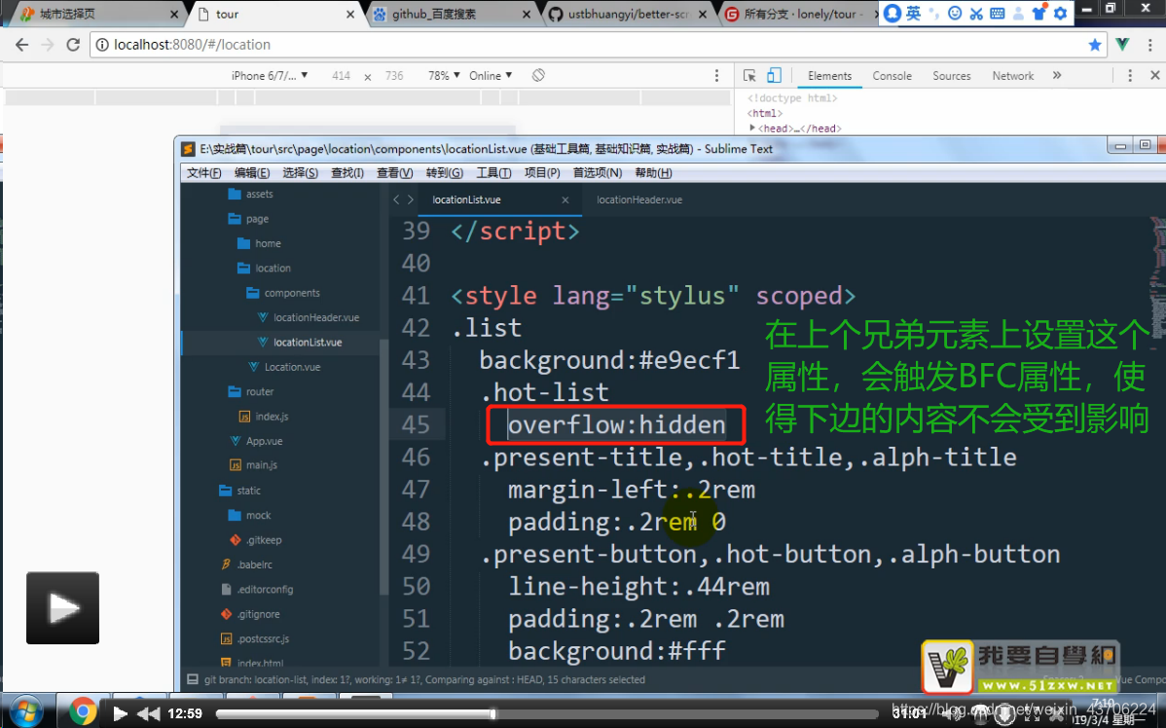Open Sublime 选择(S) menu
The height and width of the screenshot is (728, 1166).
pyautogui.click(x=300, y=172)
